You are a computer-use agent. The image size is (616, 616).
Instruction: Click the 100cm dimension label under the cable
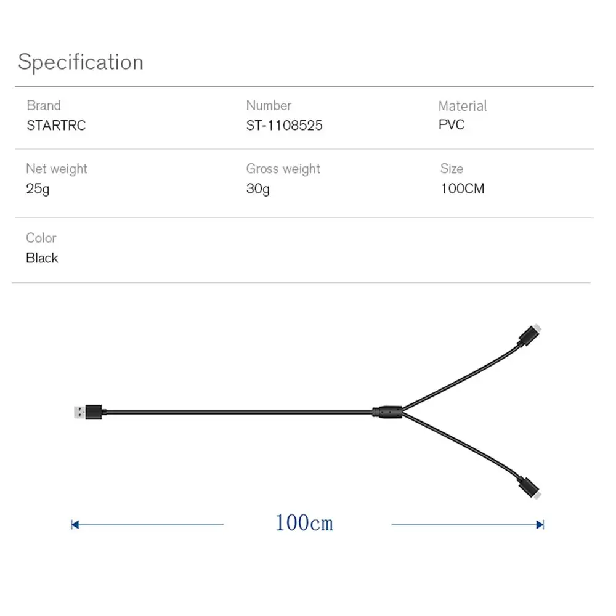304,523
